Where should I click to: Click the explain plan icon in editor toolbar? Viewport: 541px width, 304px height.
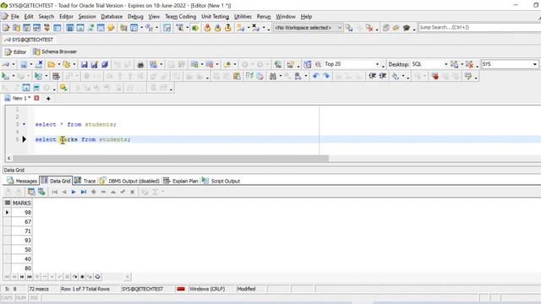(56, 76)
